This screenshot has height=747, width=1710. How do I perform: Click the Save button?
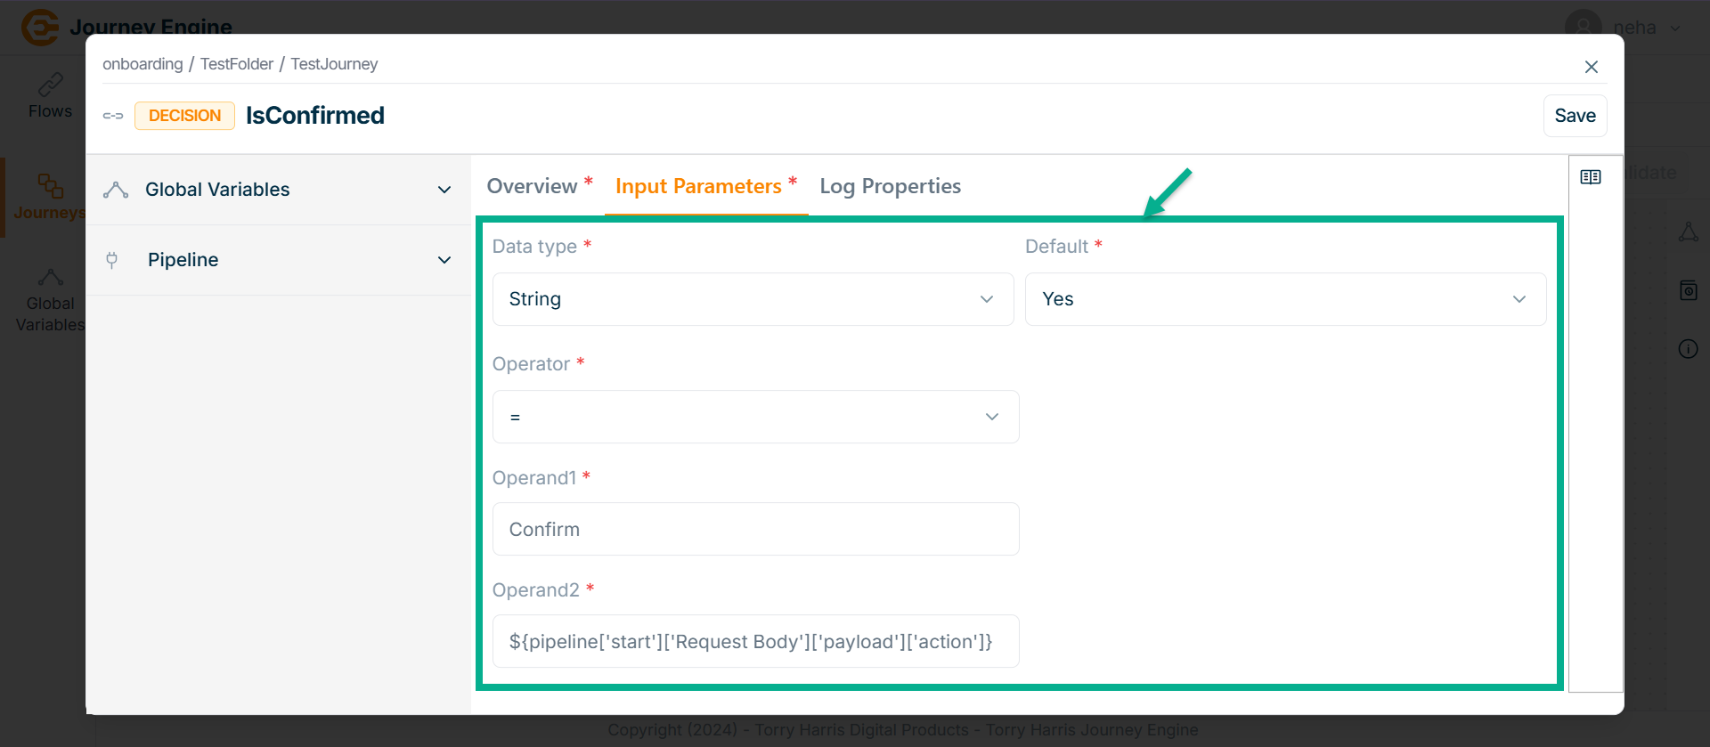point(1575,116)
